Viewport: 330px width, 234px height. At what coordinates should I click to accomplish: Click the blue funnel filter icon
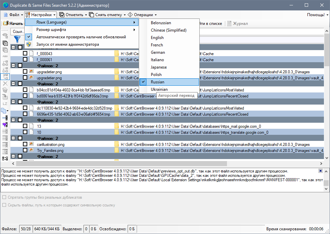(17, 39)
